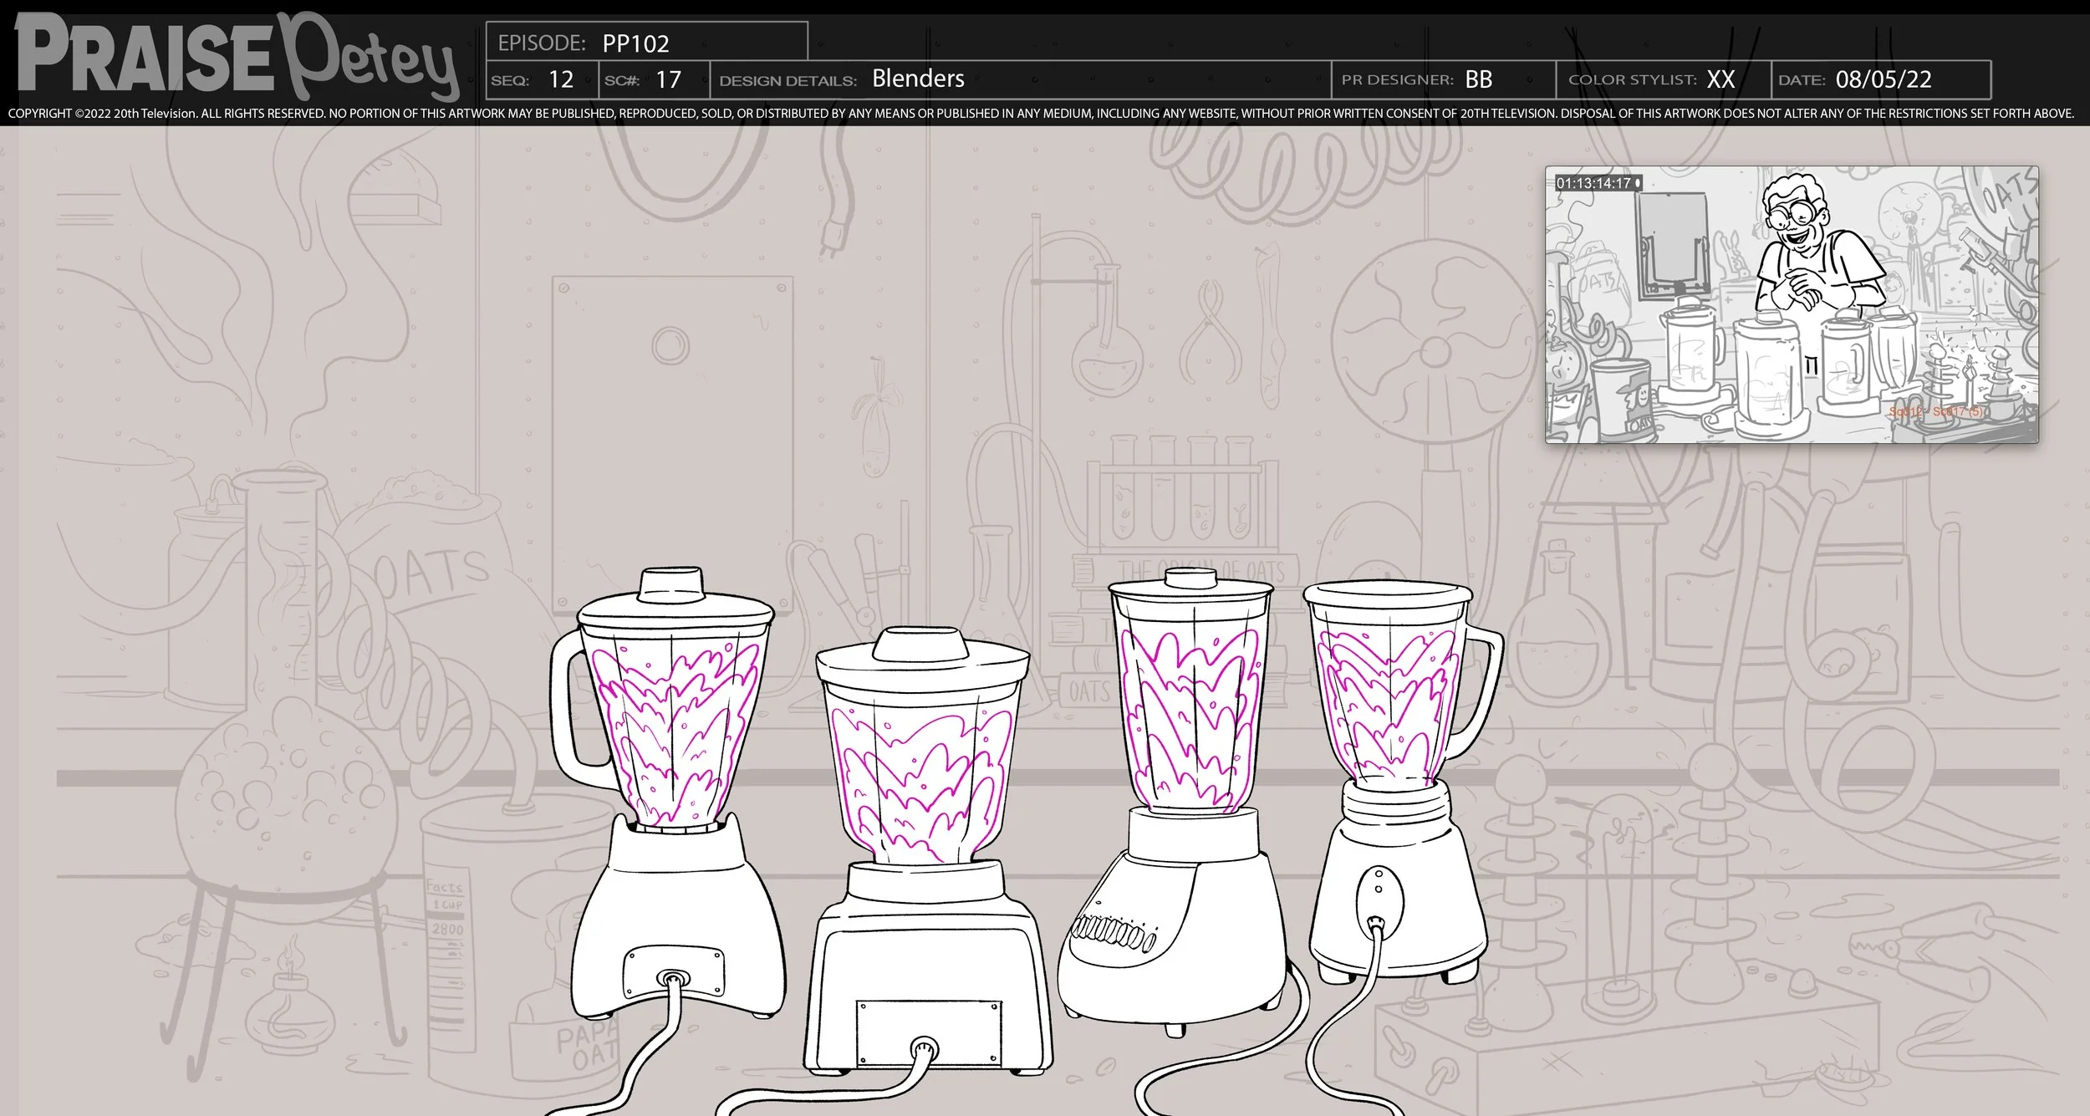Click the DESIGN DETAILS: label
This screenshot has width=2090, height=1116.
tap(788, 81)
